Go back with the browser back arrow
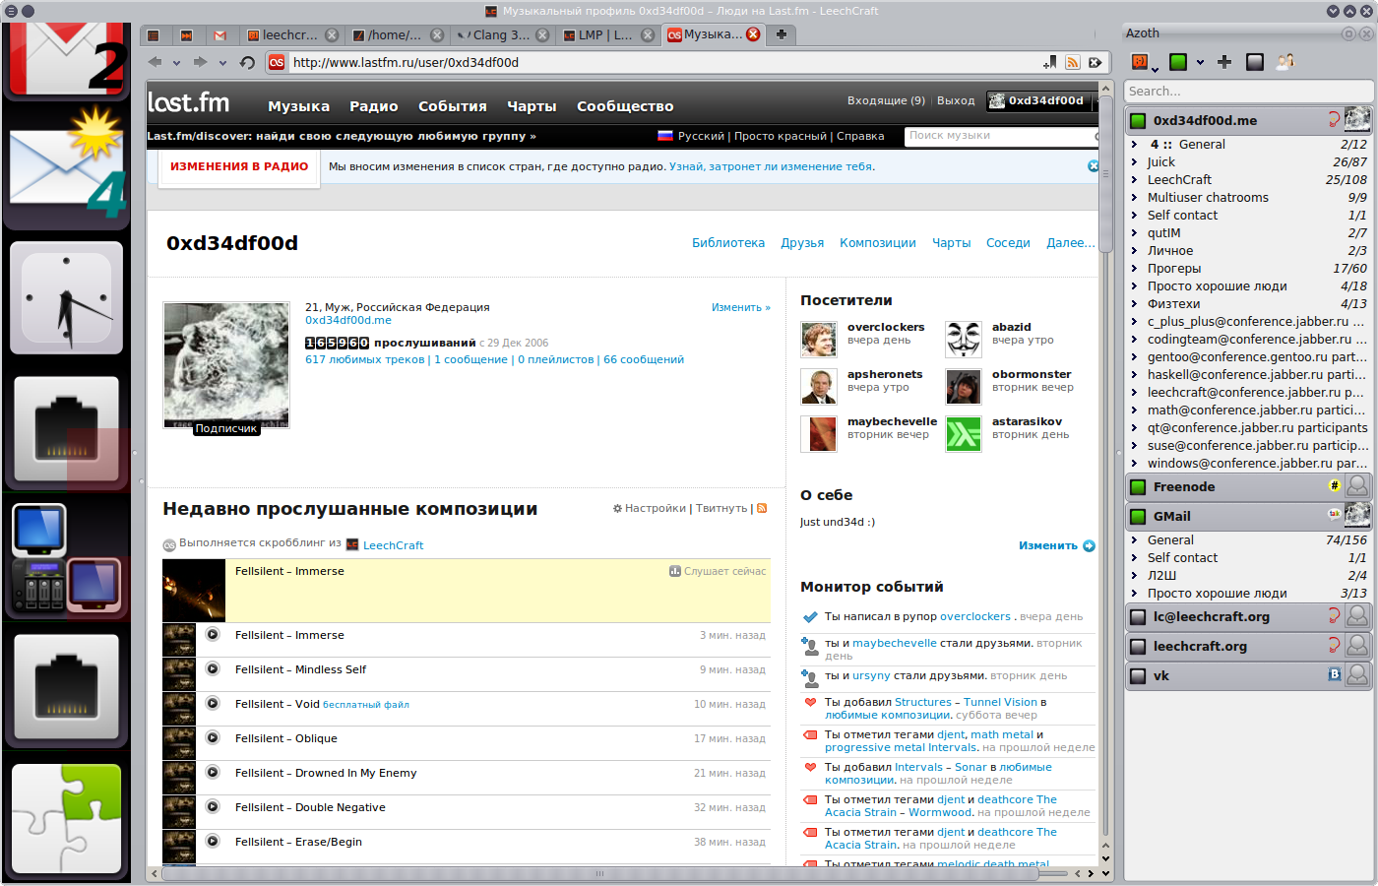Screen dimensions: 1378x886 155,62
